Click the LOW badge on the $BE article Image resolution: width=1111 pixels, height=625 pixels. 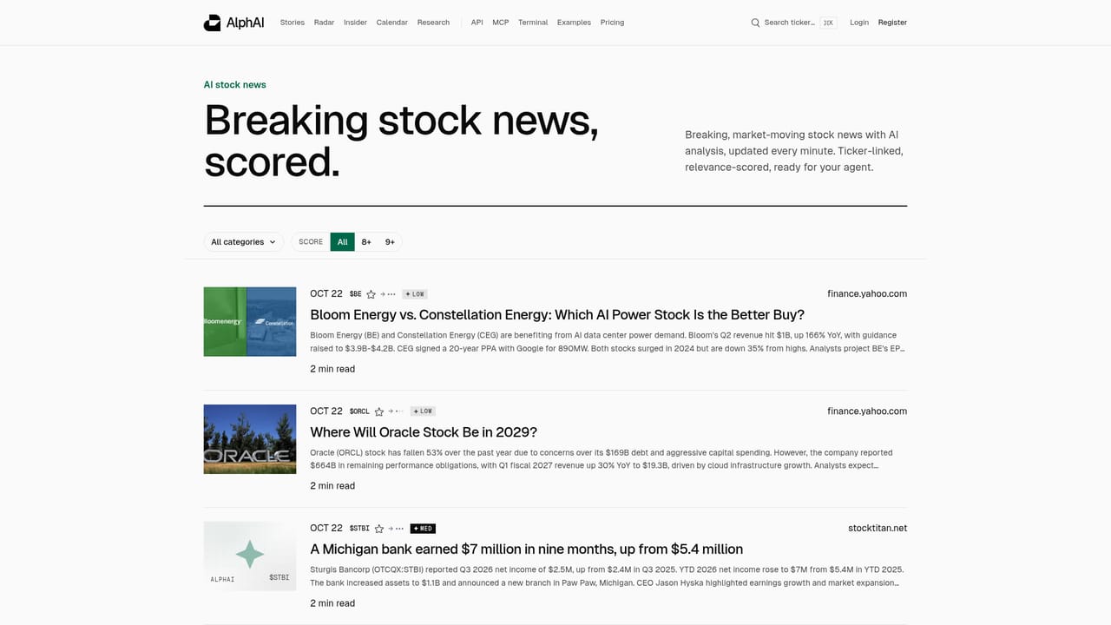pos(415,294)
